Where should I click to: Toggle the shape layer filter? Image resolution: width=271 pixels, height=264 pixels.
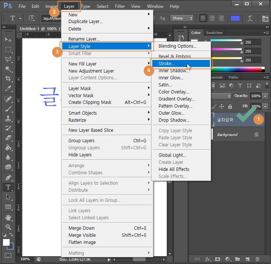point(249,85)
